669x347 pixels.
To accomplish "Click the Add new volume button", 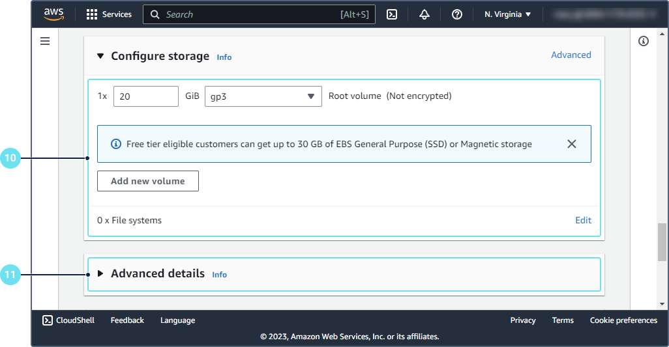I will coord(148,181).
